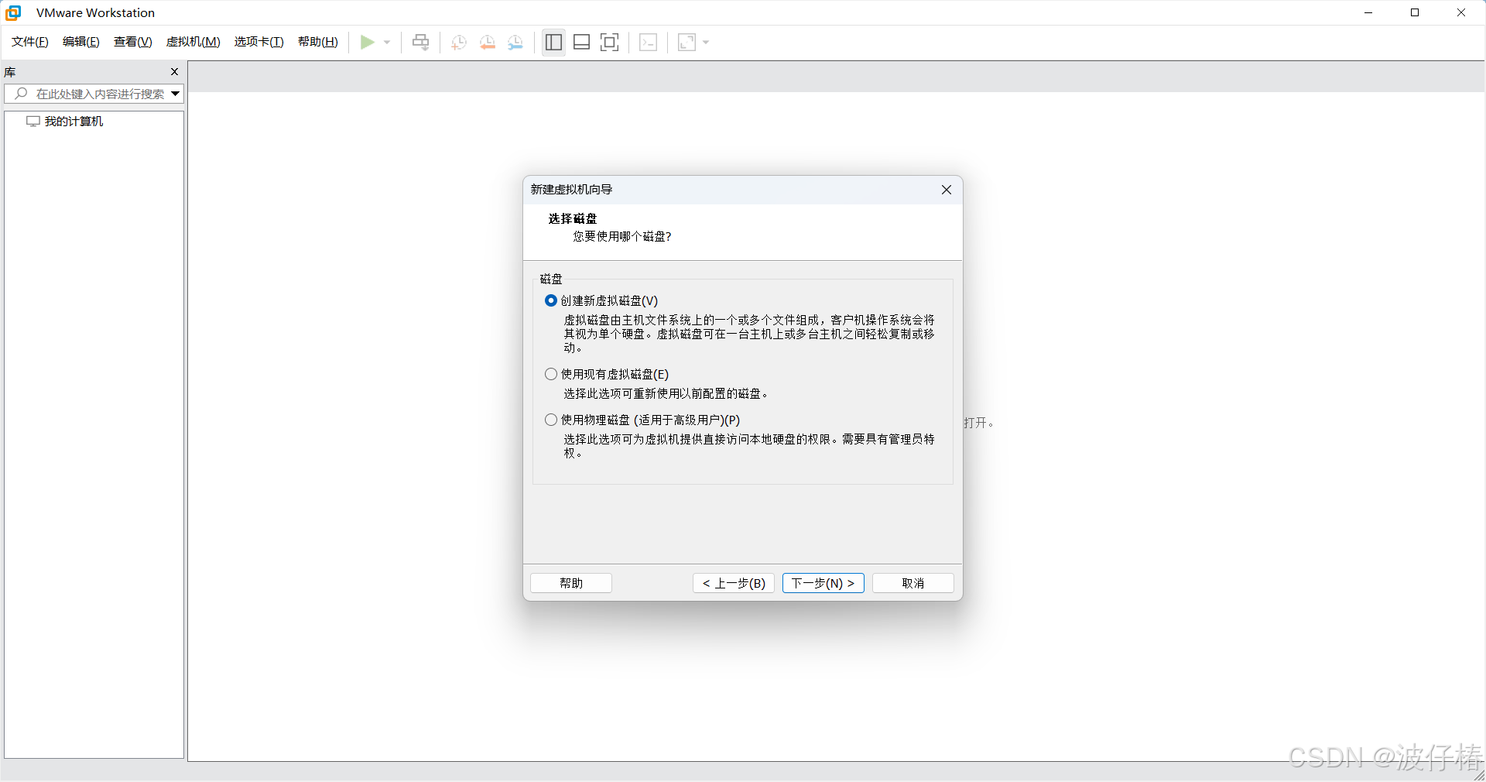Select 我的计算机 in the Library panel
This screenshot has height=782, width=1486.
click(73, 121)
